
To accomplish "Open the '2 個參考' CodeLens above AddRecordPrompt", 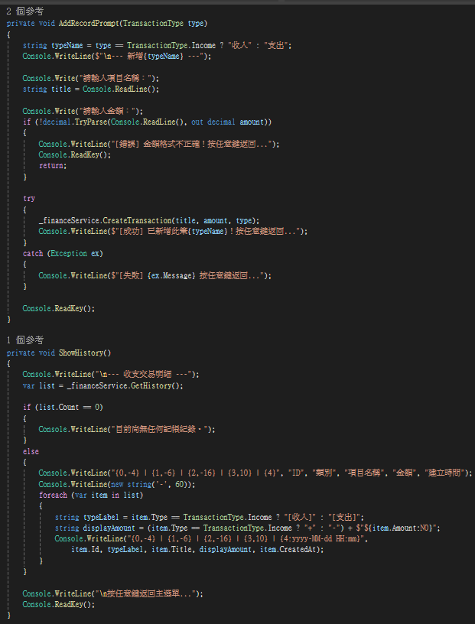I will pyautogui.click(x=25, y=11).
